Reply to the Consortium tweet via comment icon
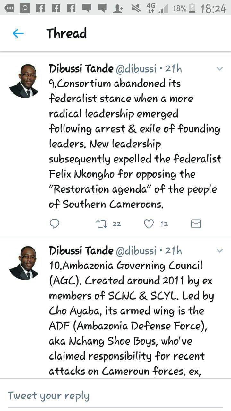This screenshot has width=231, height=411. 55,224
